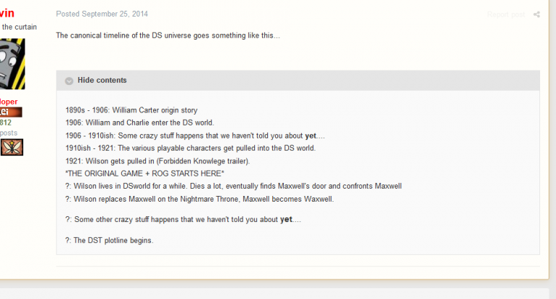Click the share post icon

point(537,14)
